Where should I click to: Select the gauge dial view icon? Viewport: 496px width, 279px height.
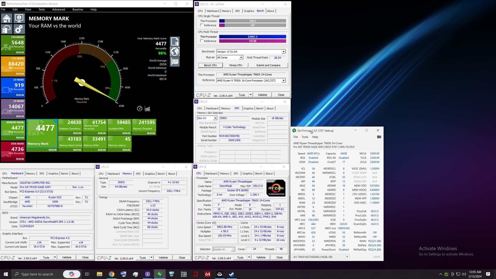[139, 109]
